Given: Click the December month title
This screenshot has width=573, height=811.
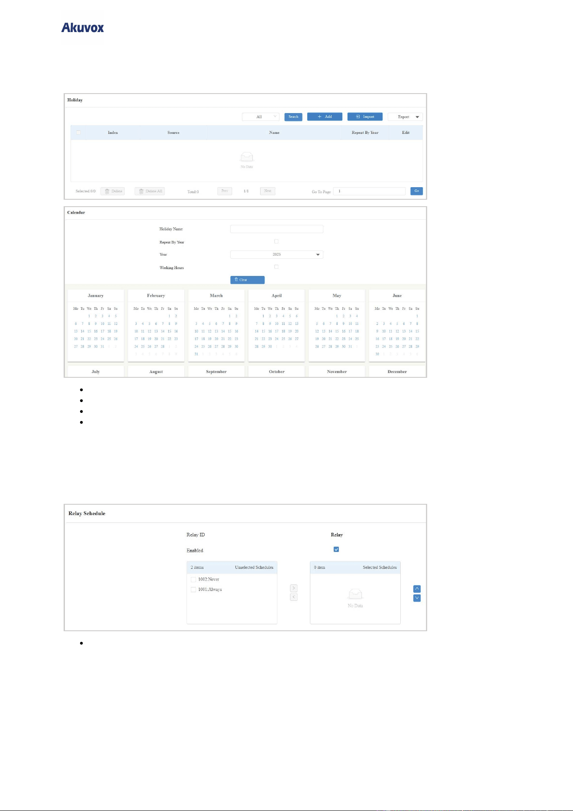Looking at the screenshot, I should [x=397, y=372].
